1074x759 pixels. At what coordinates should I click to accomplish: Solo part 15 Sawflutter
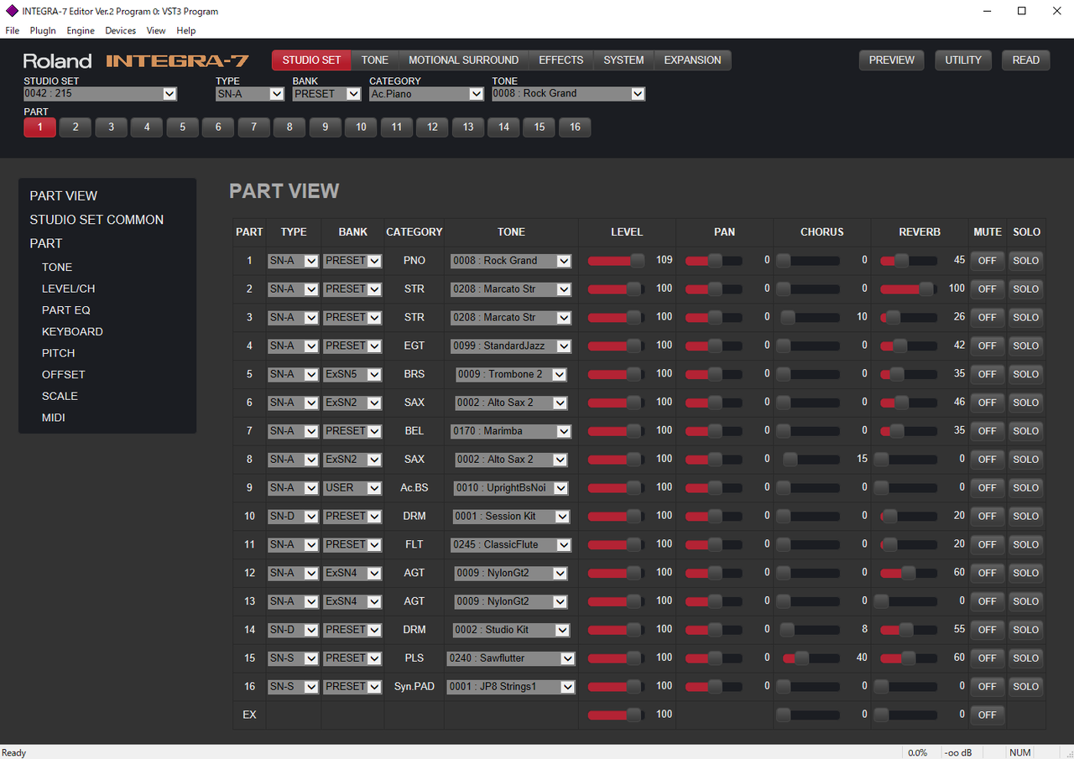(x=1025, y=658)
